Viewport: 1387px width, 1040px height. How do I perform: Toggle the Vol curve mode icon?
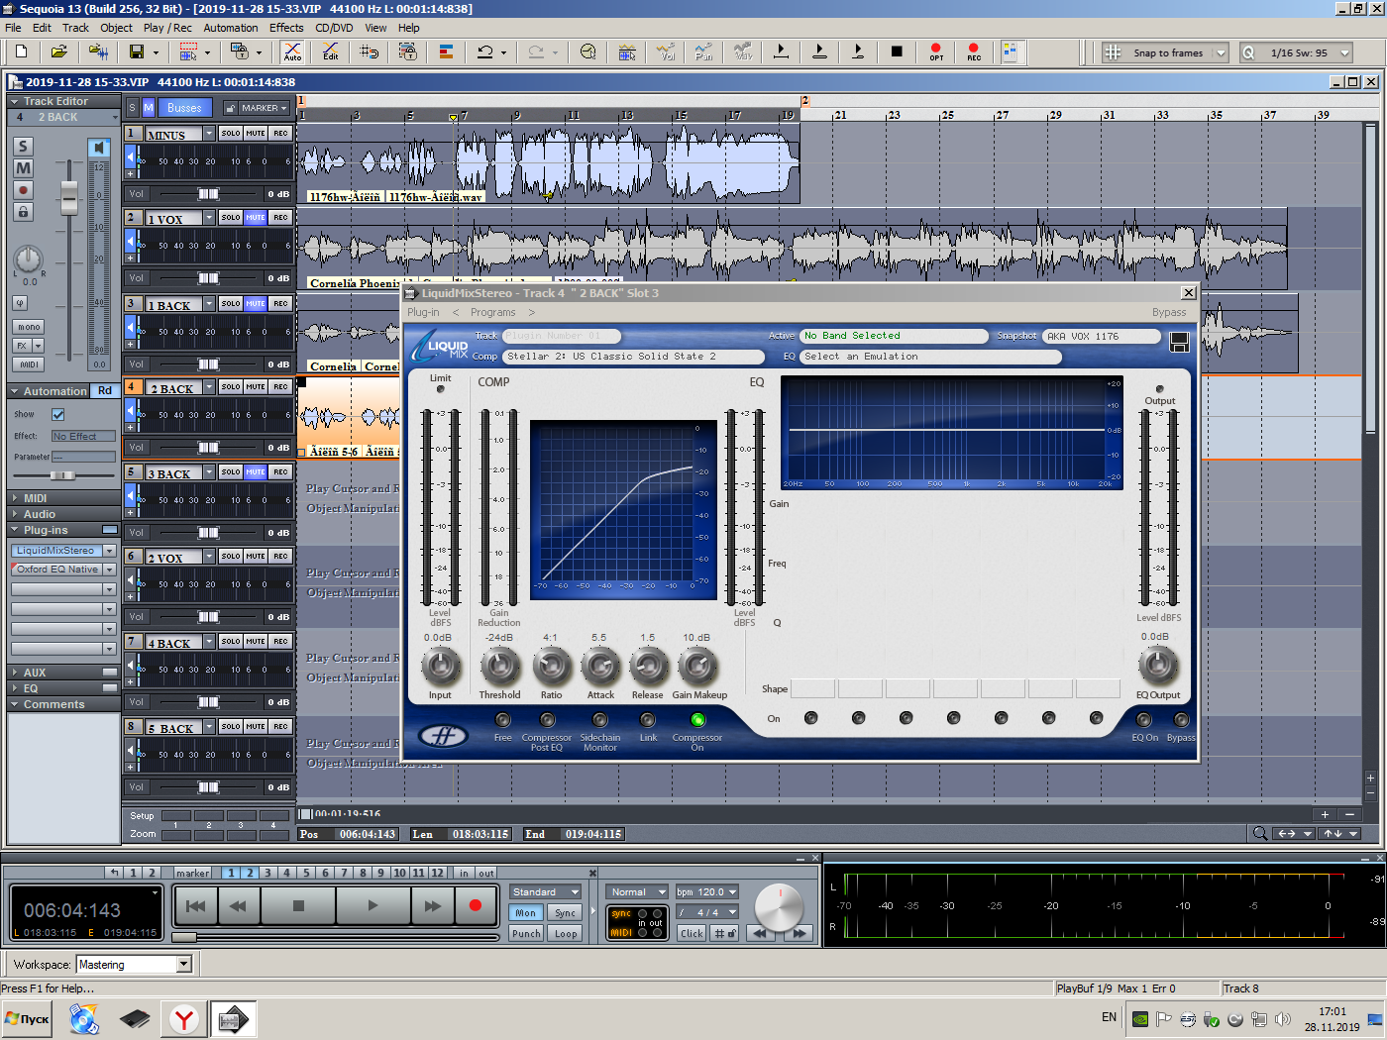tap(666, 52)
